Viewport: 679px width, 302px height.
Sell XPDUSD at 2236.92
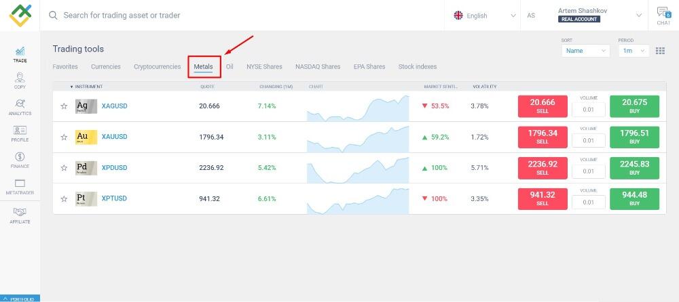543,168
